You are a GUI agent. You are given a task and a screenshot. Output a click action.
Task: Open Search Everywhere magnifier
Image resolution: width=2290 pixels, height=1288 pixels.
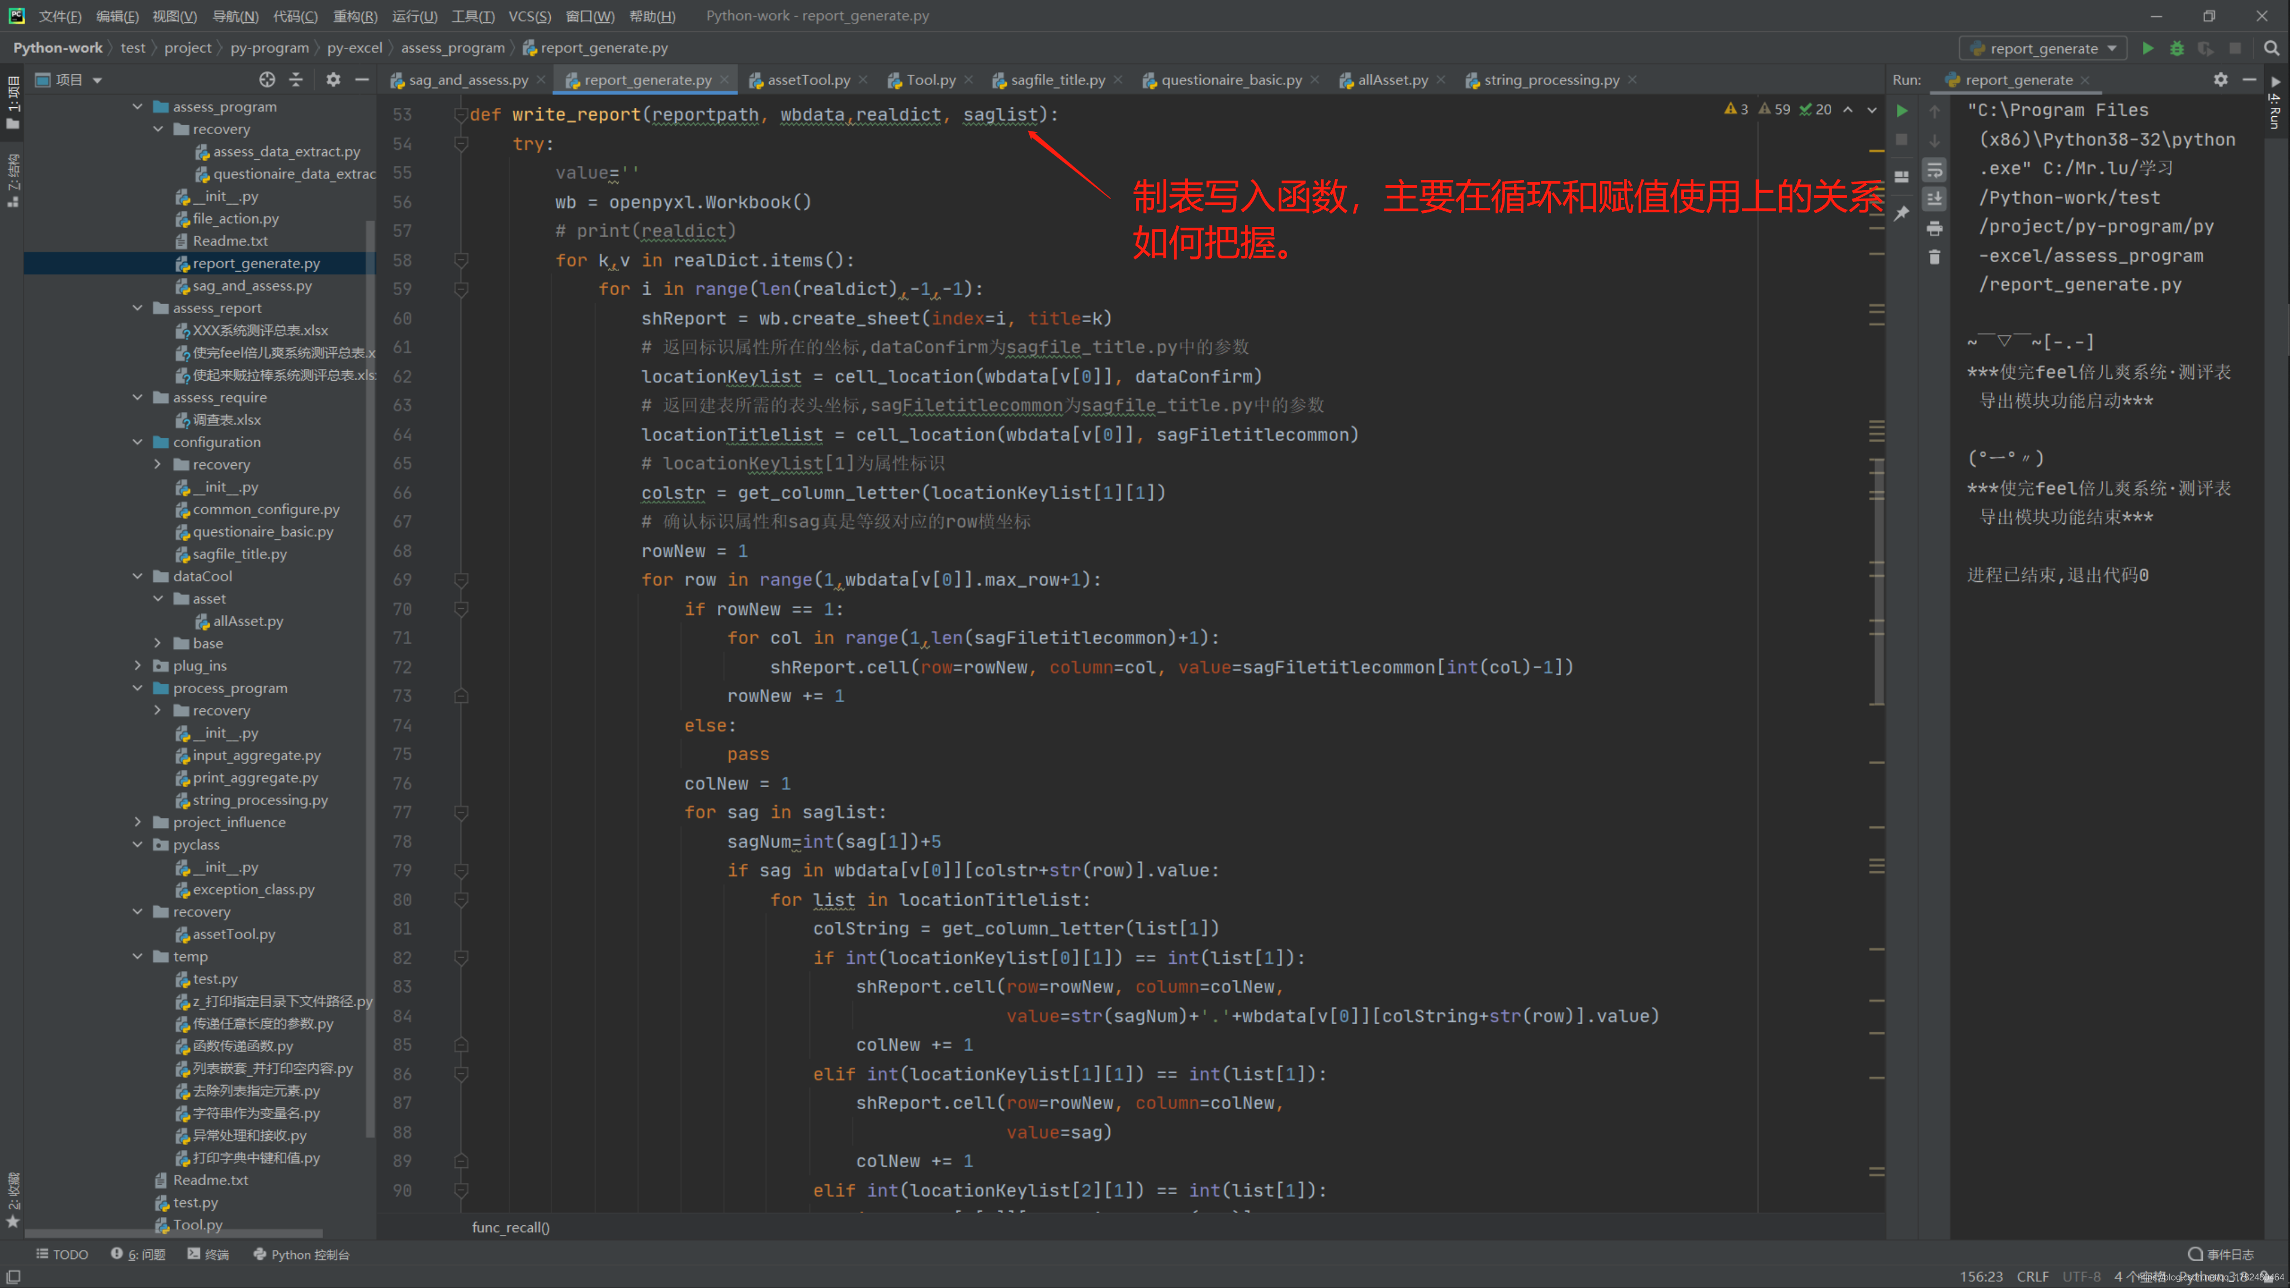coord(2272,48)
